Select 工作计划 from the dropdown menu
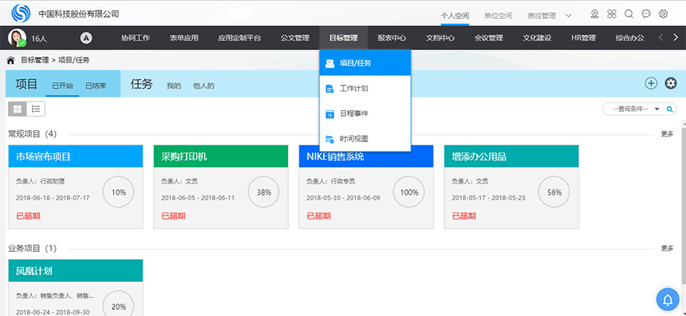 pos(354,89)
